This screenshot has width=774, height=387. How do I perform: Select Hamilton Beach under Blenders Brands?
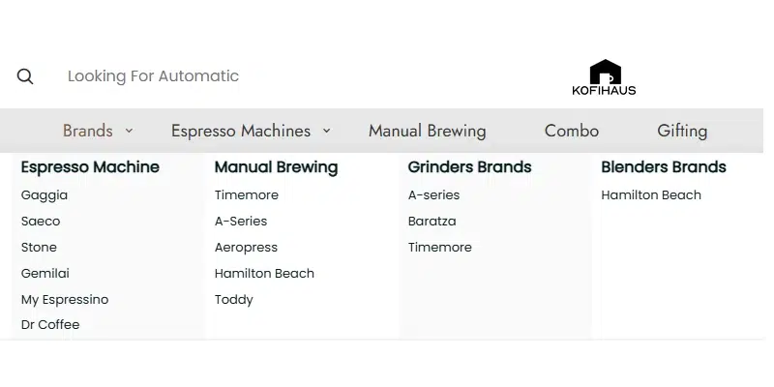pos(651,195)
